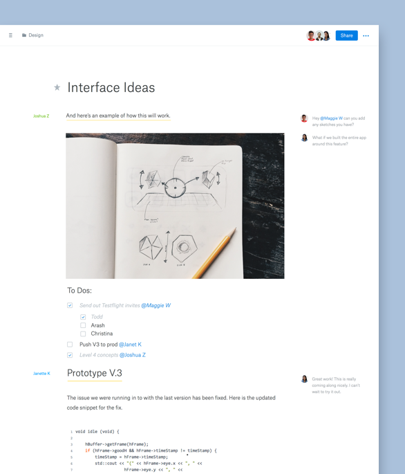The image size is (405, 474).
Task: Click the Prototype V.3 heading
Action: [95, 373]
